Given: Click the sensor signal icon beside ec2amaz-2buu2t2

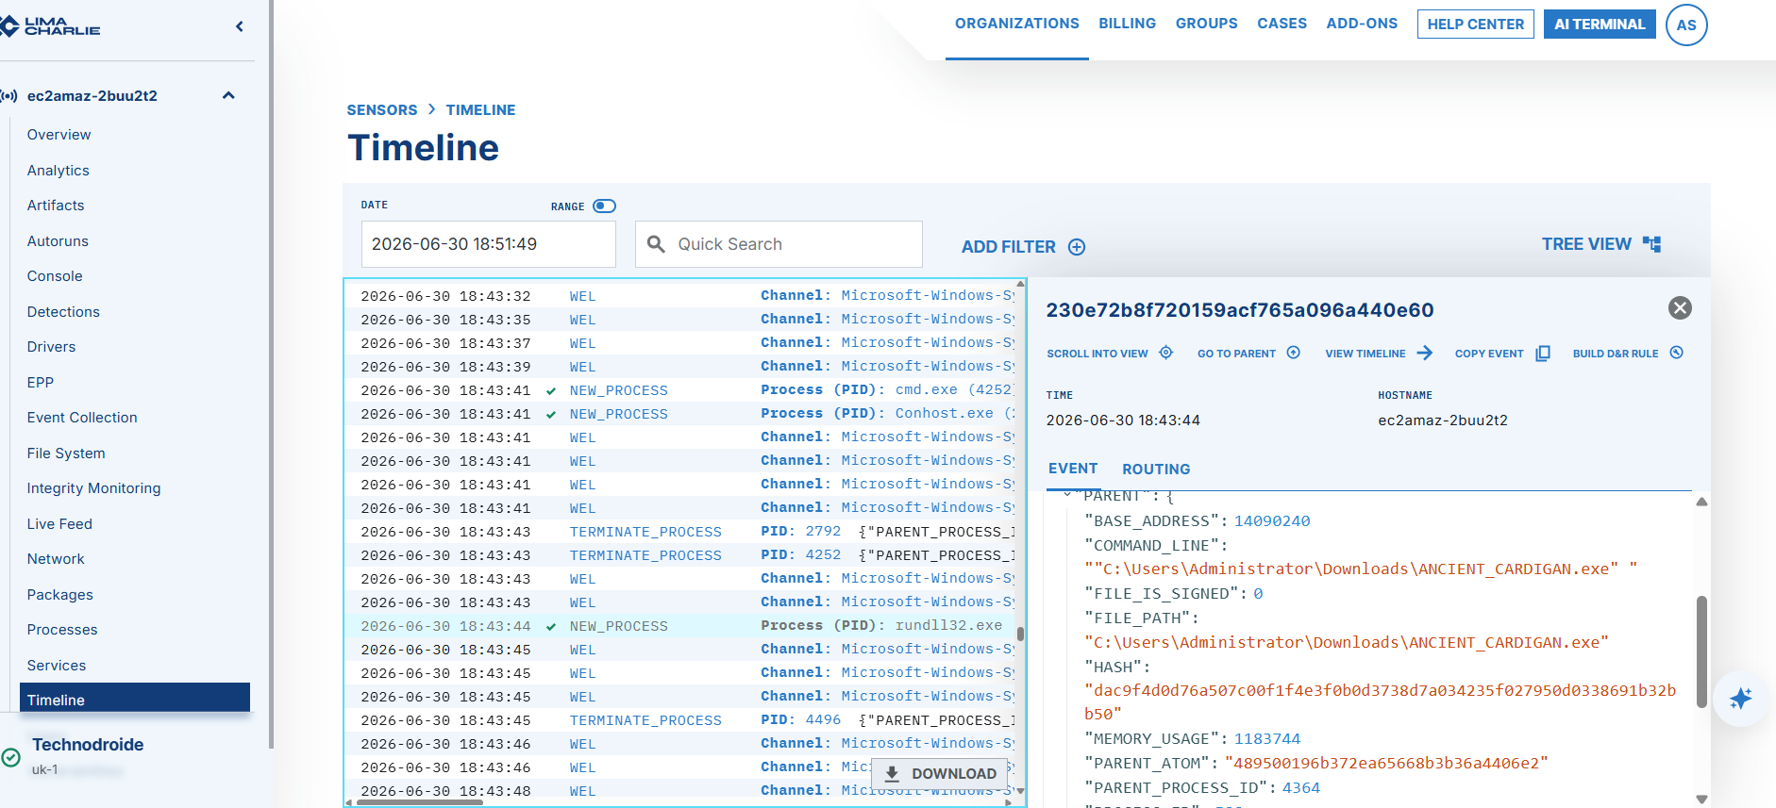Looking at the screenshot, I should click(9, 96).
